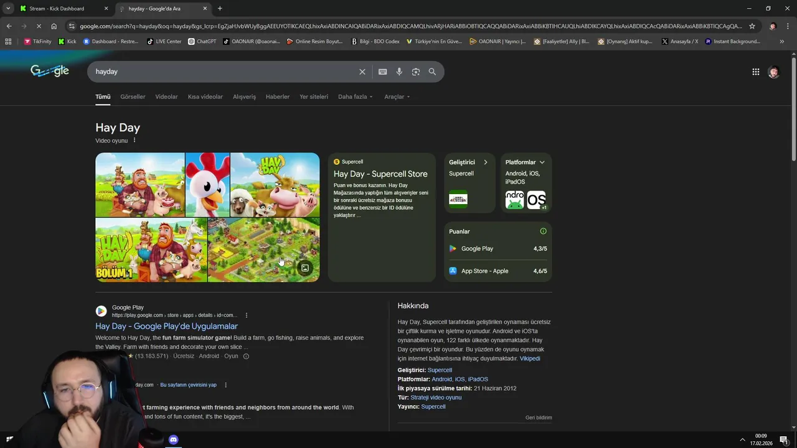Open the three-dot menu beside translate link

tap(225, 385)
